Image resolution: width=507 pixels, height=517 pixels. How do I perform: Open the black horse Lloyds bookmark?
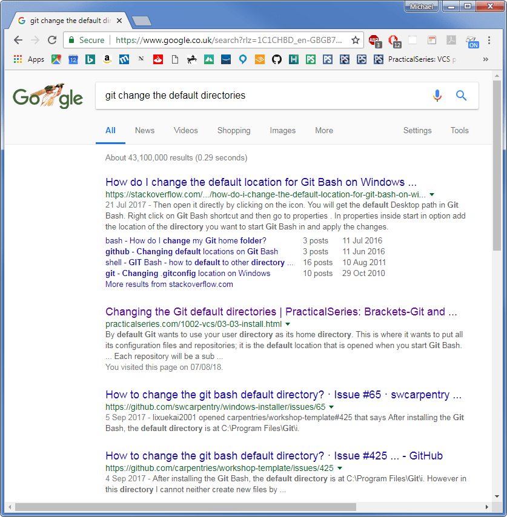coord(192,59)
